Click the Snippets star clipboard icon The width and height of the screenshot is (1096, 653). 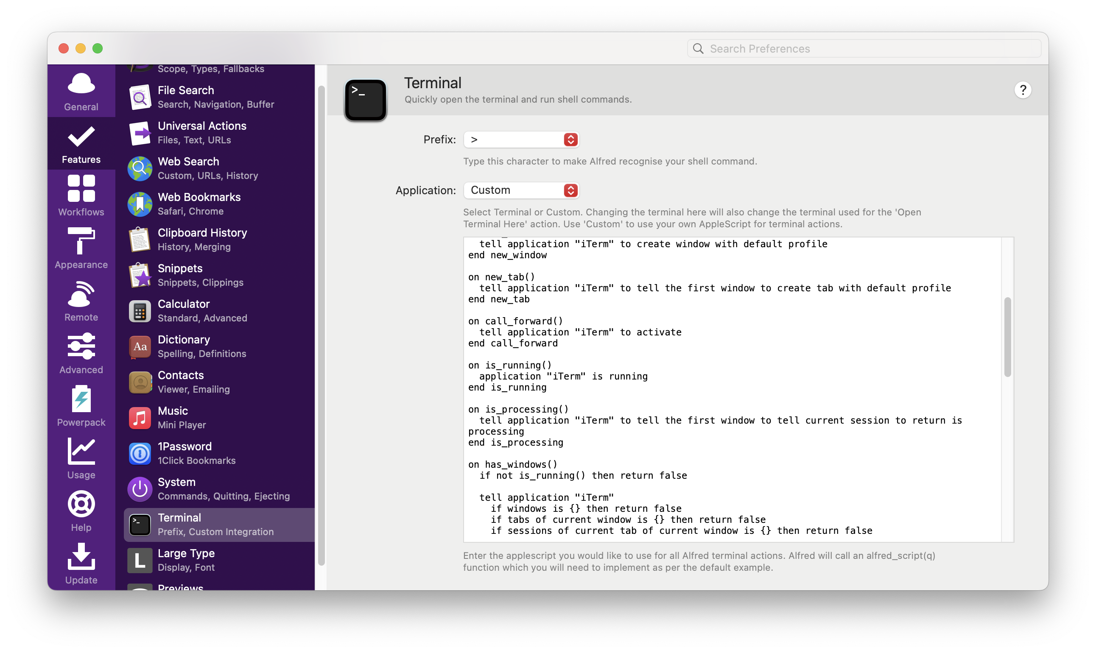click(x=140, y=276)
